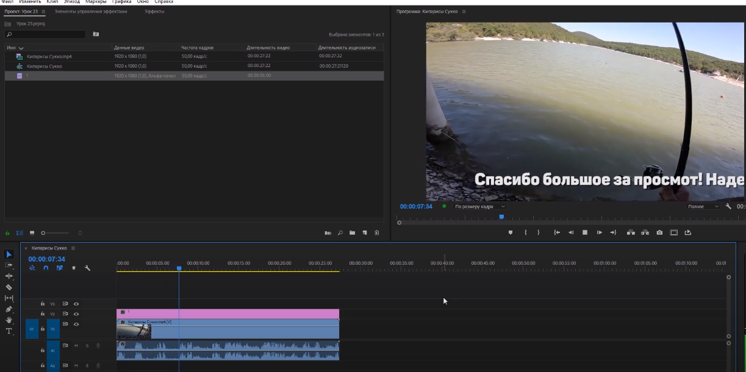Switch to the Type tool
Screen dimensions: 746x372
9,330
